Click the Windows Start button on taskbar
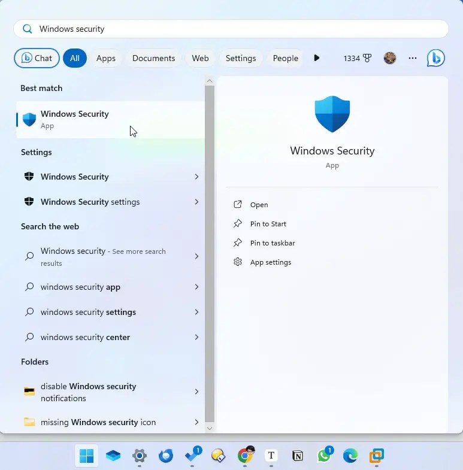Image resolution: width=463 pixels, height=470 pixels. (87, 456)
